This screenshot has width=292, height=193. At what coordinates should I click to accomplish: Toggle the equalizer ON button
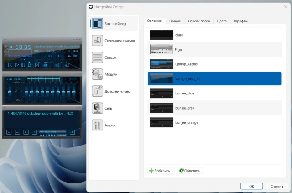[x=9, y=79]
